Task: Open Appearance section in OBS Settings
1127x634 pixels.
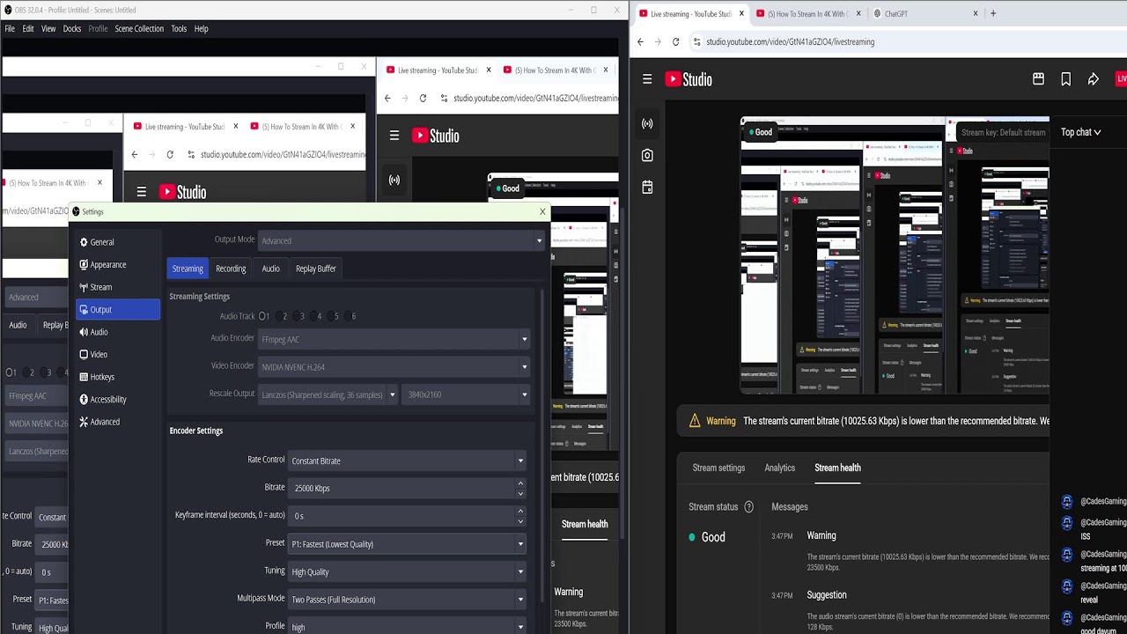Action: 117,264
